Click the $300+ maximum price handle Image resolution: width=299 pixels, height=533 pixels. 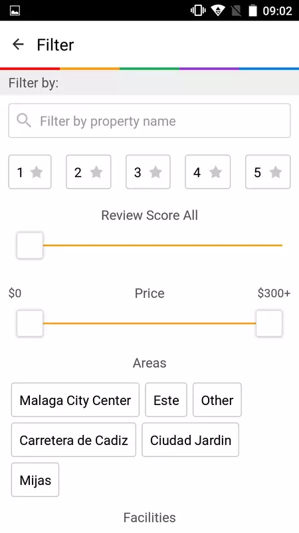click(x=269, y=323)
